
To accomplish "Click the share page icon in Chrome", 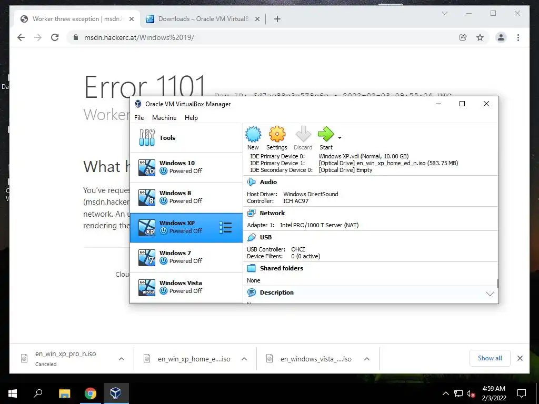I will click(463, 37).
